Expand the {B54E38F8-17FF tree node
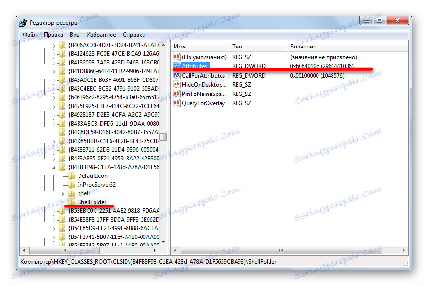 (54, 220)
